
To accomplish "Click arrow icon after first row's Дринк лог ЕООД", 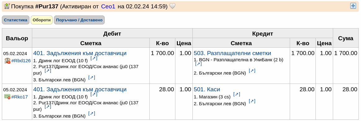I will (94, 58).
